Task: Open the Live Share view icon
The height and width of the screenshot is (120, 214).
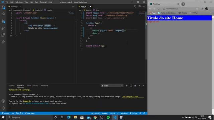Action: 3,42
